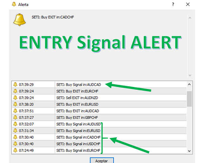Click the Aceptar button
The image size is (217, 163).
coord(102,161)
